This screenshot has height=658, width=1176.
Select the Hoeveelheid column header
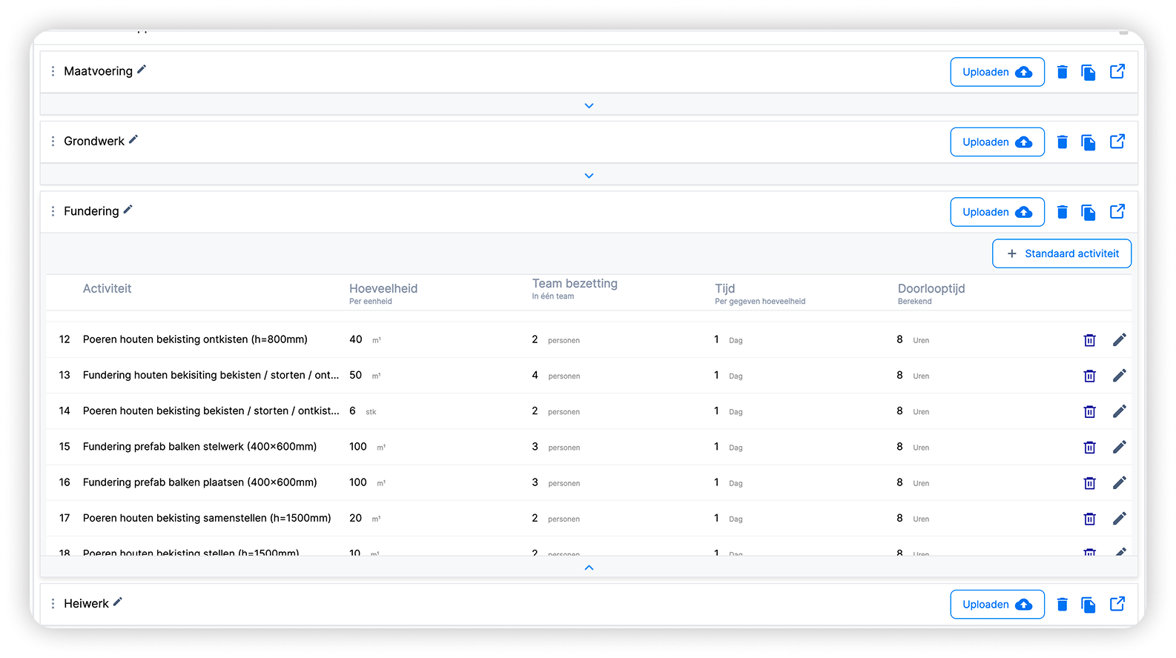tap(383, 288)
